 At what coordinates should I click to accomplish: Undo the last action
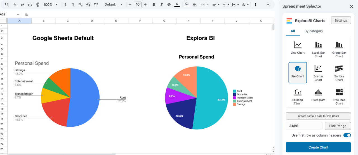[x=15, y=4]
